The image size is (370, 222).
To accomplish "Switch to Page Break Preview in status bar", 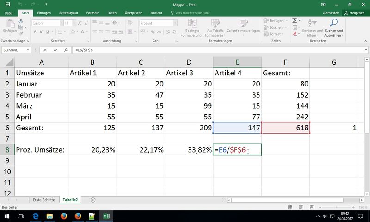I will tap(312, 207).
